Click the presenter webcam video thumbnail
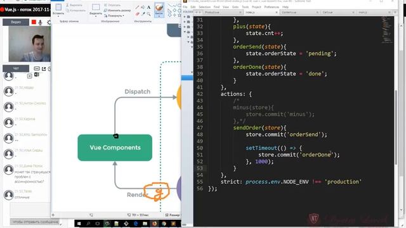 30,44
